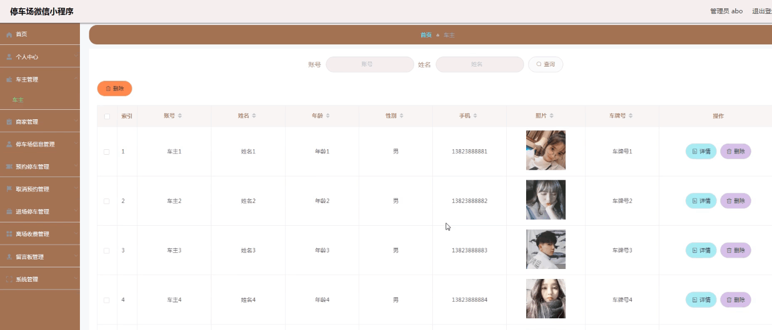The image size is (772, 330).
Task: Click the 退出登录 link at top right
Action: (x=762, y=11)
